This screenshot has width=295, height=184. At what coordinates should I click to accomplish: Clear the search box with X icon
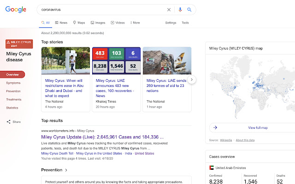point(169,9)
